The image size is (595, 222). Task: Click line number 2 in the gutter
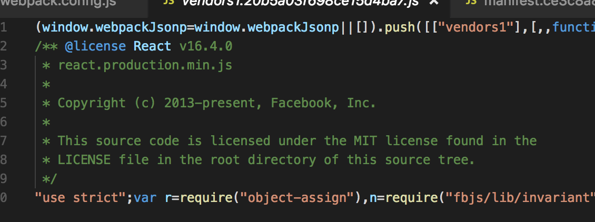[x=3, y=46]
